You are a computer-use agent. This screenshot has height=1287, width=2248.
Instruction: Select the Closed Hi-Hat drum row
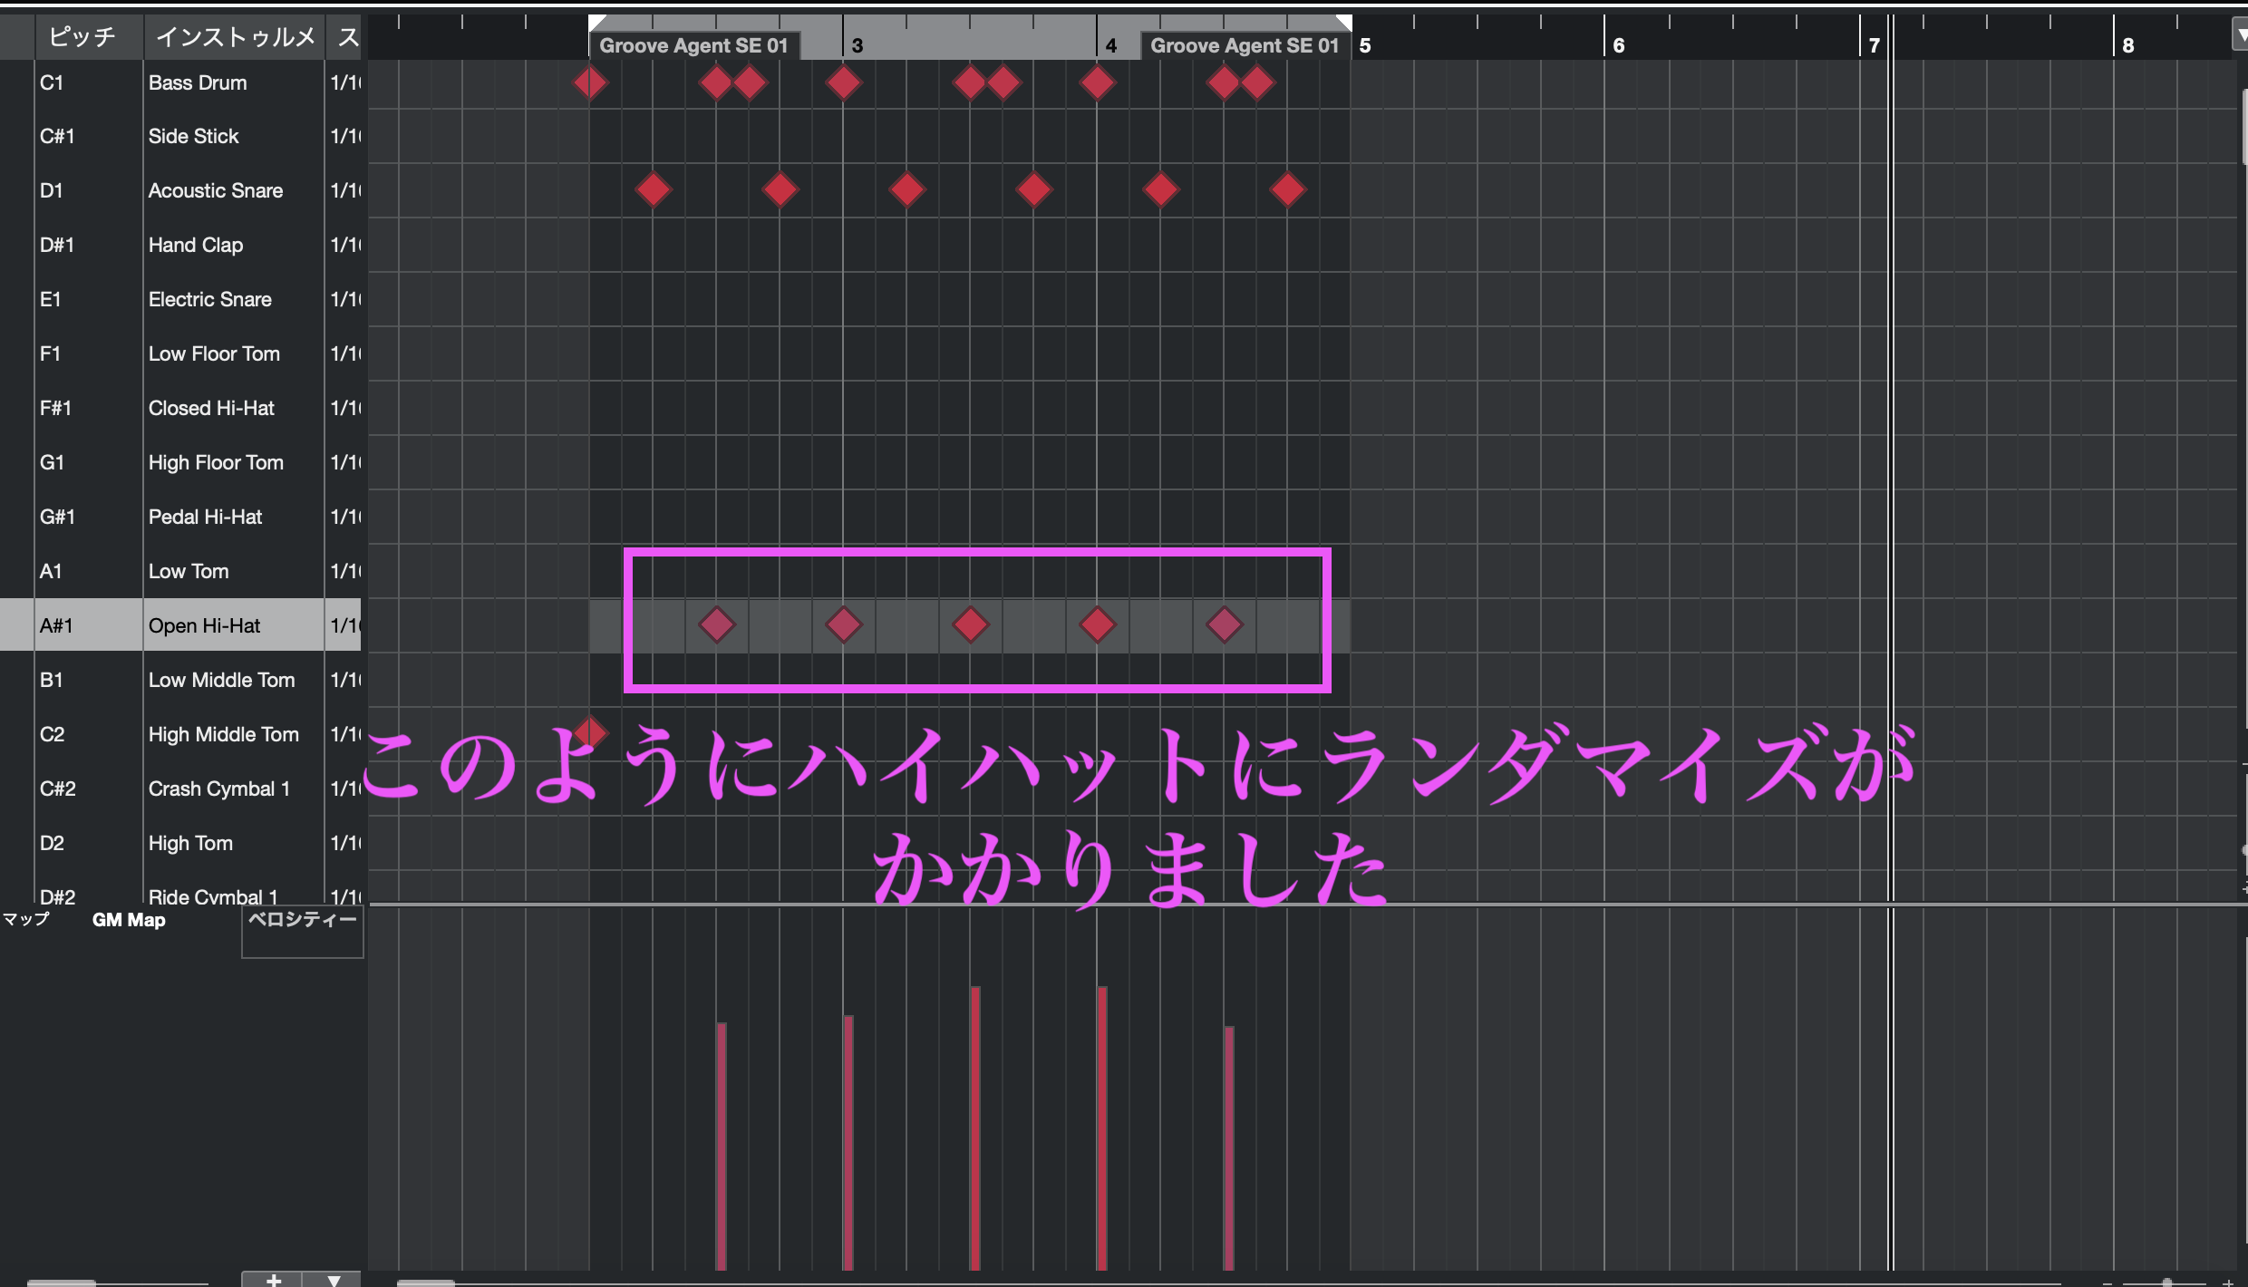coord(210,408)
